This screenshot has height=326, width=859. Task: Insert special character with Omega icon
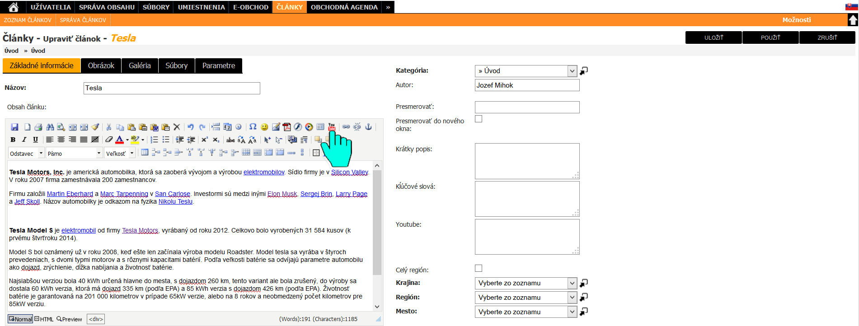[253, 127]
